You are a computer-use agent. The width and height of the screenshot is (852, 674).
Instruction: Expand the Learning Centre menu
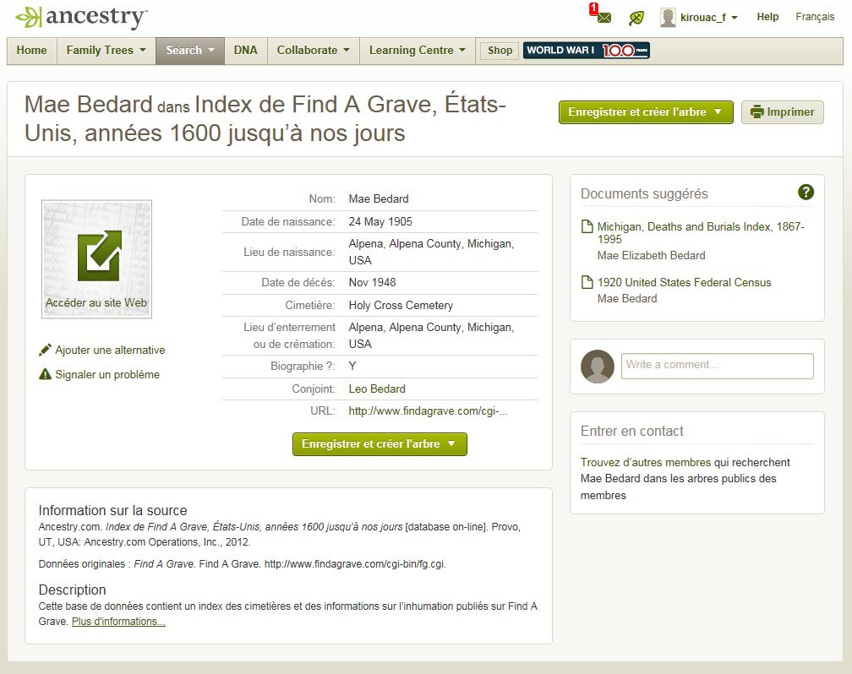[418, 51]
